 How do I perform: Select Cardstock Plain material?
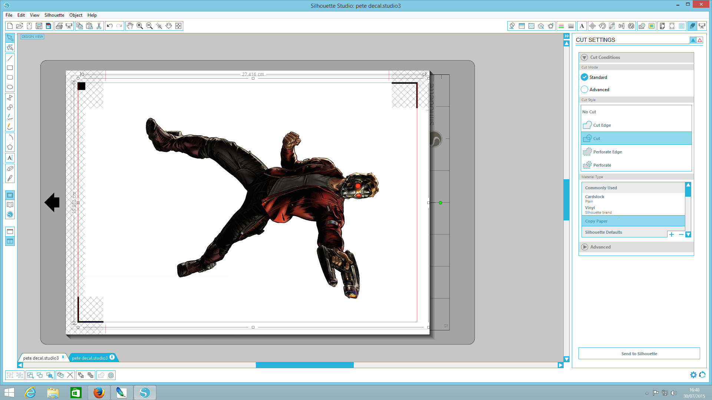(x=633, y=199)
